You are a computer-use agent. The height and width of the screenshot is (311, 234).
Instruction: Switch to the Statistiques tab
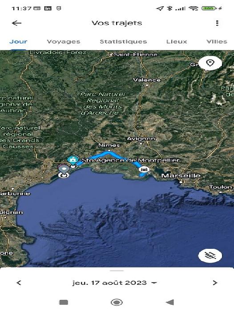123,42
